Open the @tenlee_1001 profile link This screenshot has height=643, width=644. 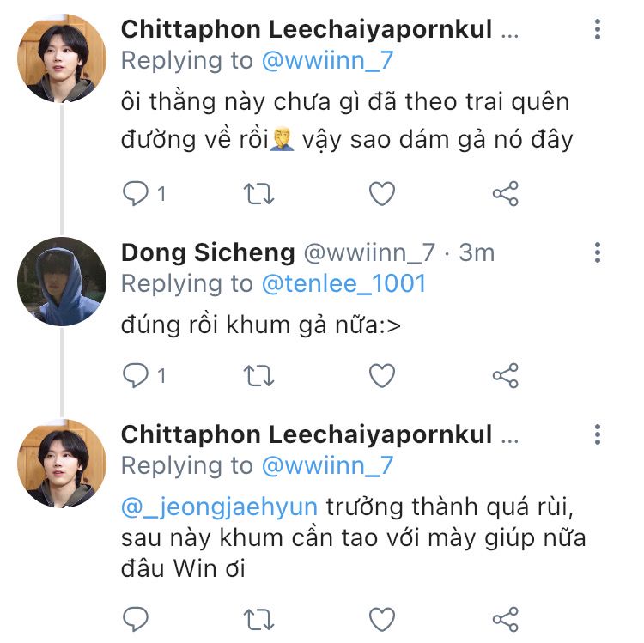click(343, 283)
